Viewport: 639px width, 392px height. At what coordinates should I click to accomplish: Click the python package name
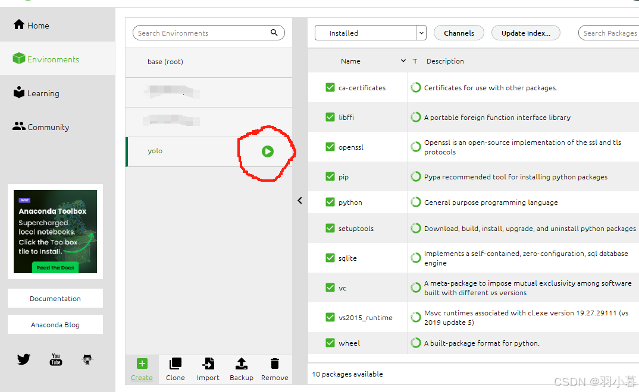350,203
